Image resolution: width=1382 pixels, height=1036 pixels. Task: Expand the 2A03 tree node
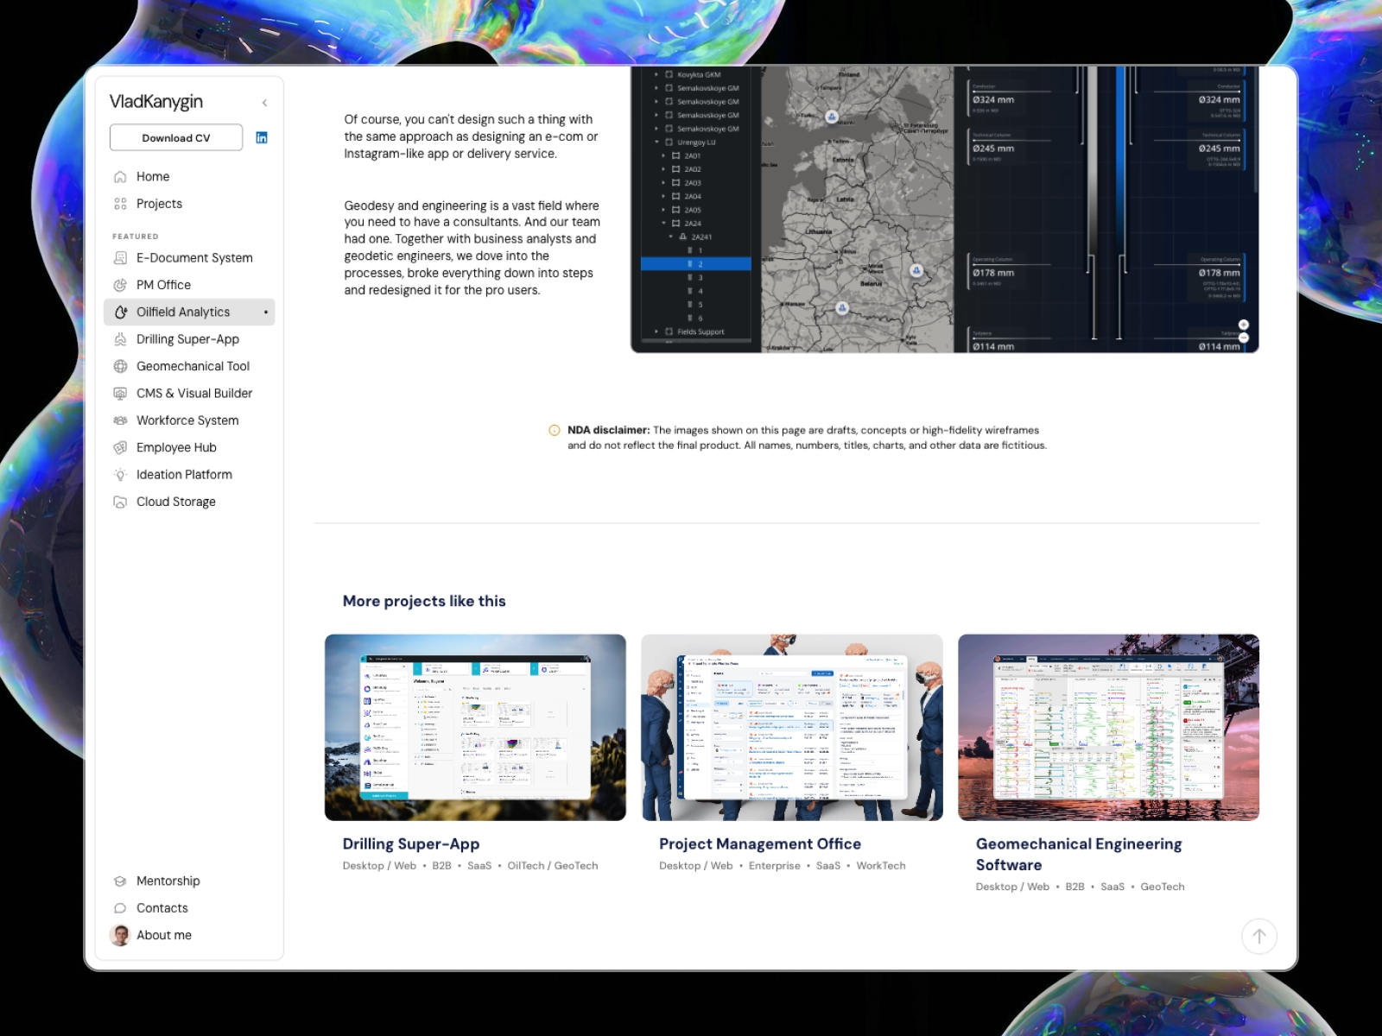click(x=663, y=183)
